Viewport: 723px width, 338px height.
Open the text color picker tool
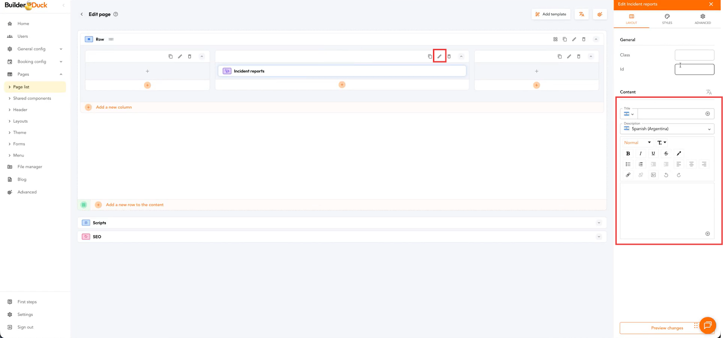678,154
